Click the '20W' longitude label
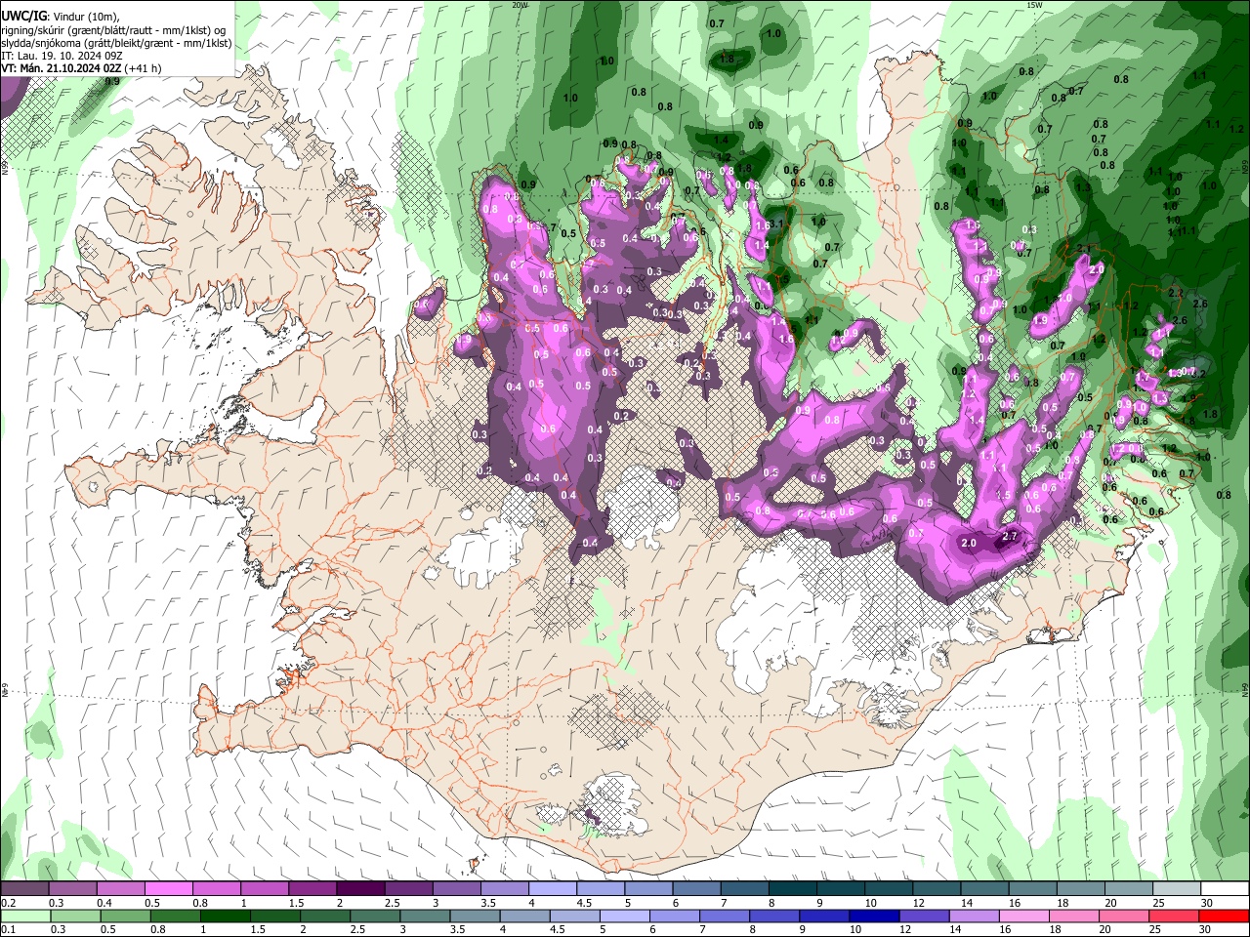1250x937 pixels. tap(520, 4)
